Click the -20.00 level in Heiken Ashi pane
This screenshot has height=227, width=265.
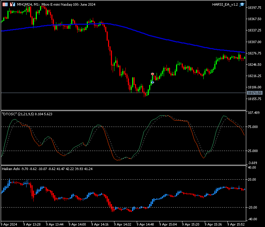click(x=252, y=208)
